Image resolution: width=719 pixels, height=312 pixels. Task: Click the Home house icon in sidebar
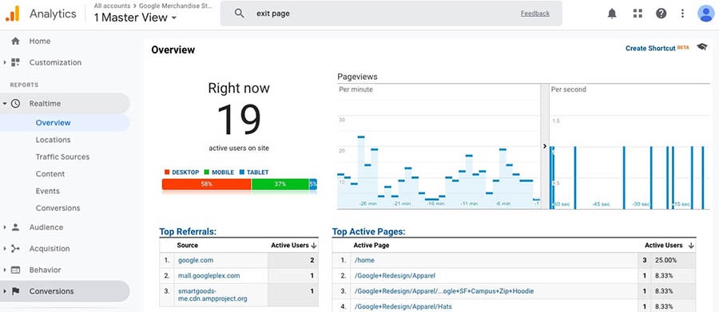pyautogui.click(x=16, y=41)
